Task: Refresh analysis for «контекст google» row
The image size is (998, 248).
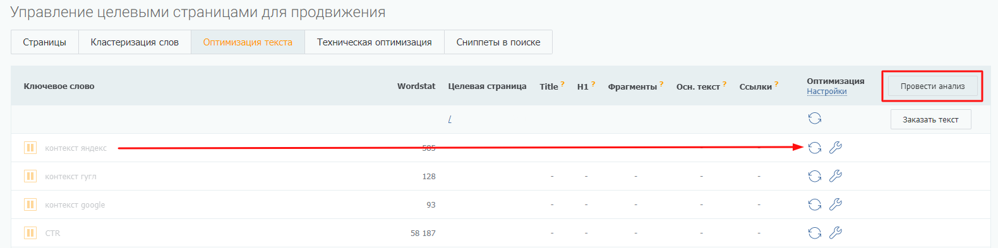Action: [815, 204]
